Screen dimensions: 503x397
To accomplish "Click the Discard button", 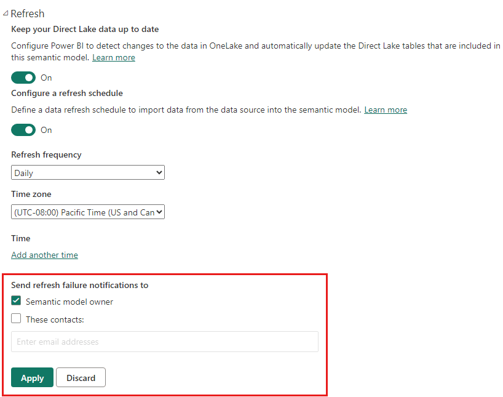I will (x=81, y=378).
